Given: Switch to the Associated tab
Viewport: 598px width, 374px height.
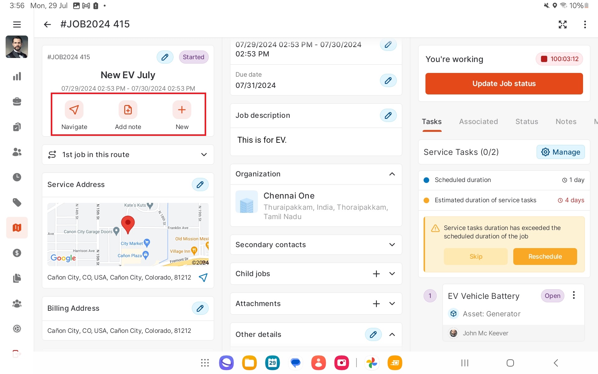Looking at the screenshot, I should 478,122.
